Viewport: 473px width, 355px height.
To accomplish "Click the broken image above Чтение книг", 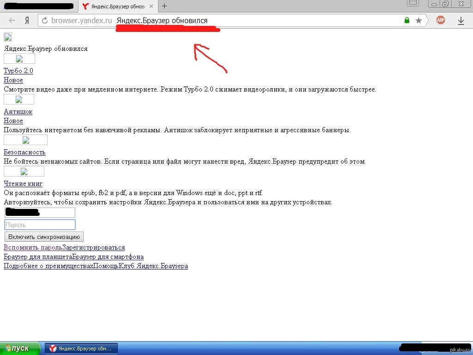I will (x=24, y=171).
